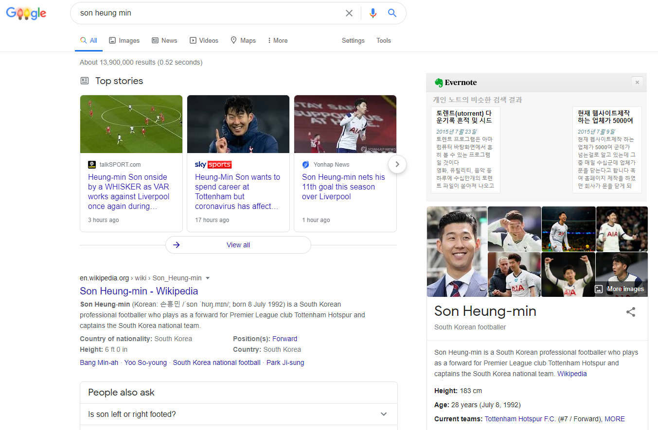Open large portrait photo of Son in suit

coord(457,252)
